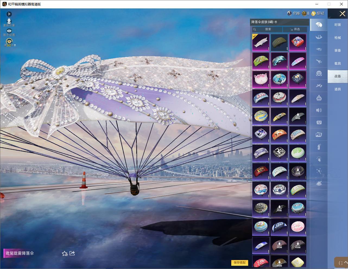Open the airplane skin category icon
Image resolution: width=348 pixels, height=269 pixels.
(x=319, y=62)
